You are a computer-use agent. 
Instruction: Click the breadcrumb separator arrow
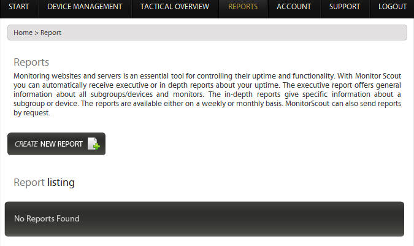coord(36,33)
